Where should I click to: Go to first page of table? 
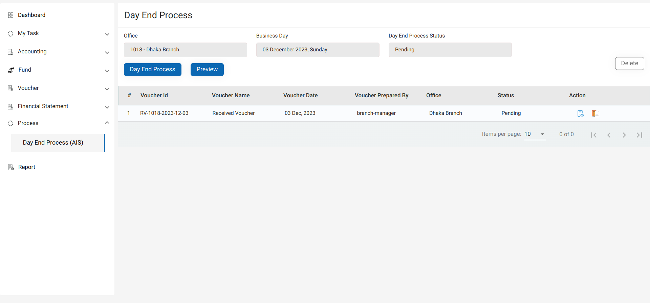click(x=593, y=135)
